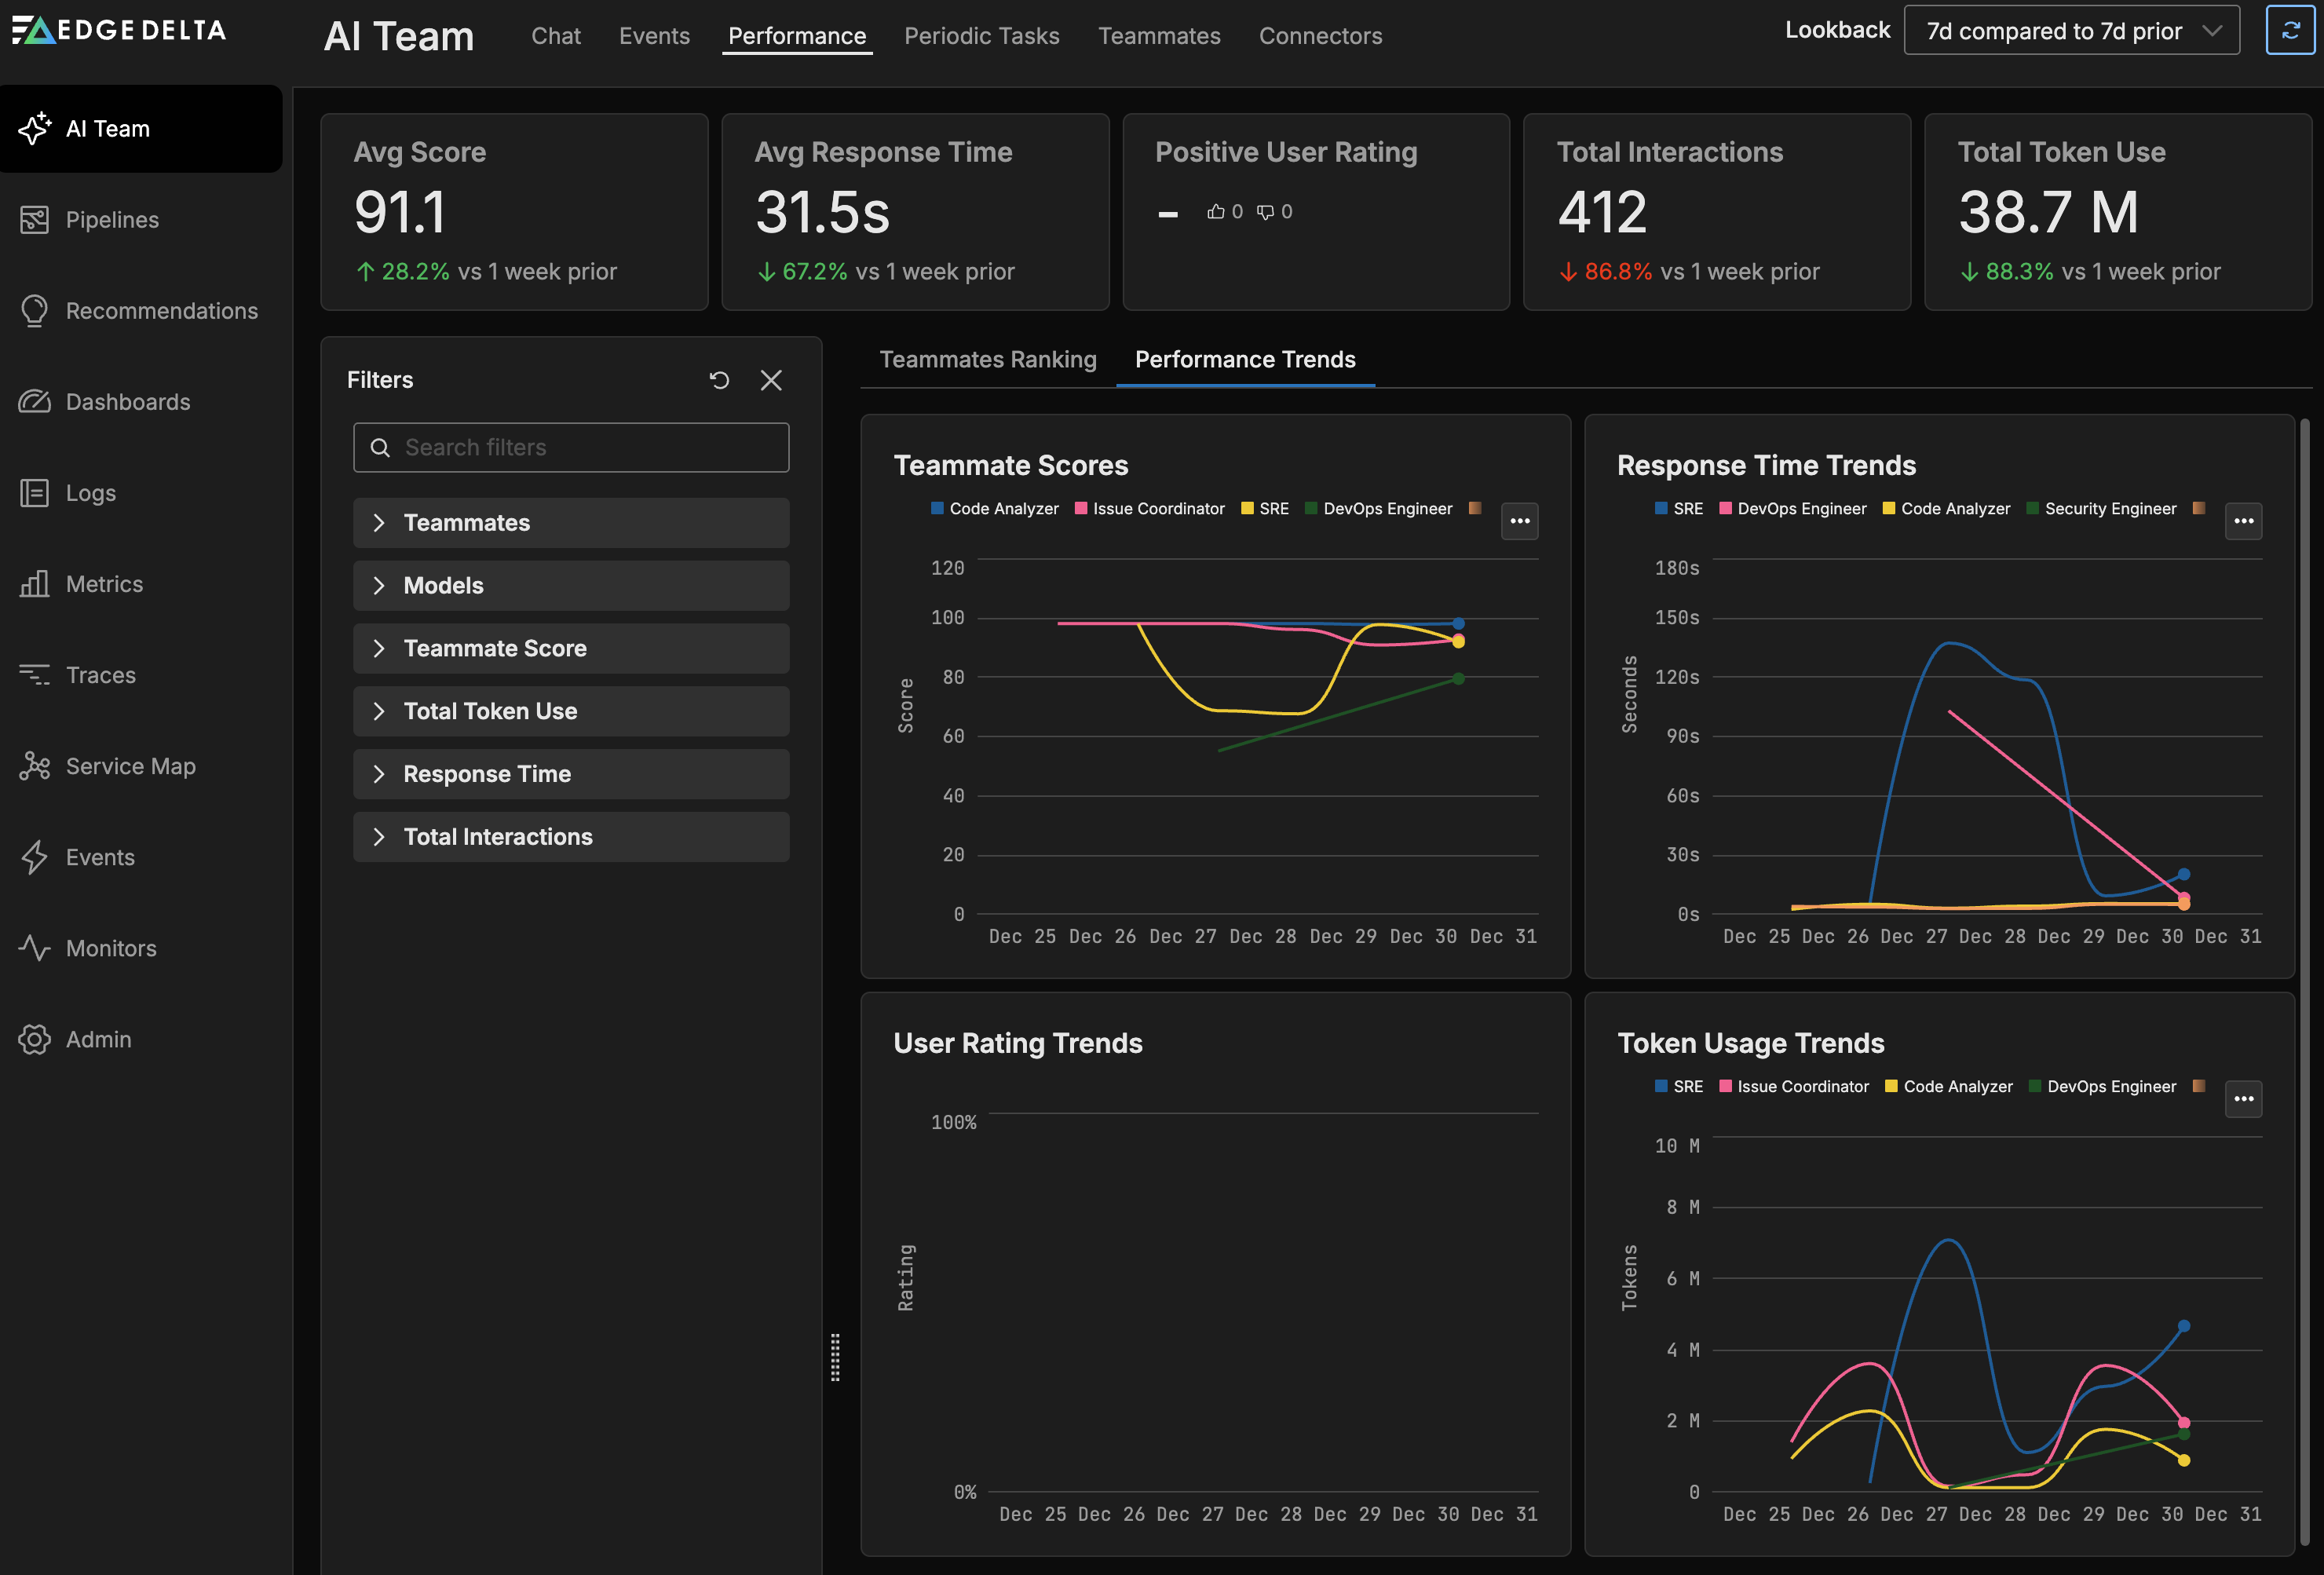Screen dimensions: 2324x1575
Task: Go to Connectors in top navigation
Action: tap(1320, 36)
